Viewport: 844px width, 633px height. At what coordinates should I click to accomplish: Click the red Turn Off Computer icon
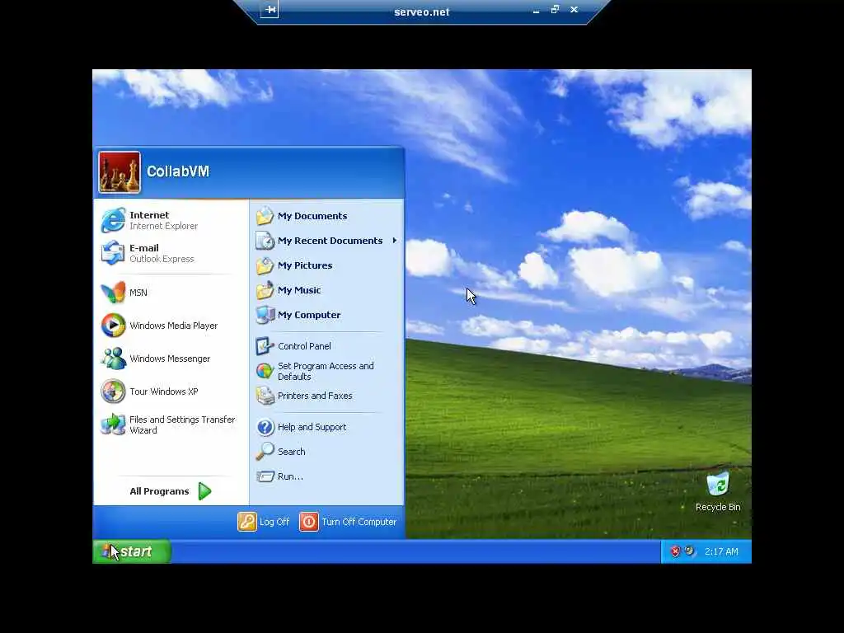point(309,522)
